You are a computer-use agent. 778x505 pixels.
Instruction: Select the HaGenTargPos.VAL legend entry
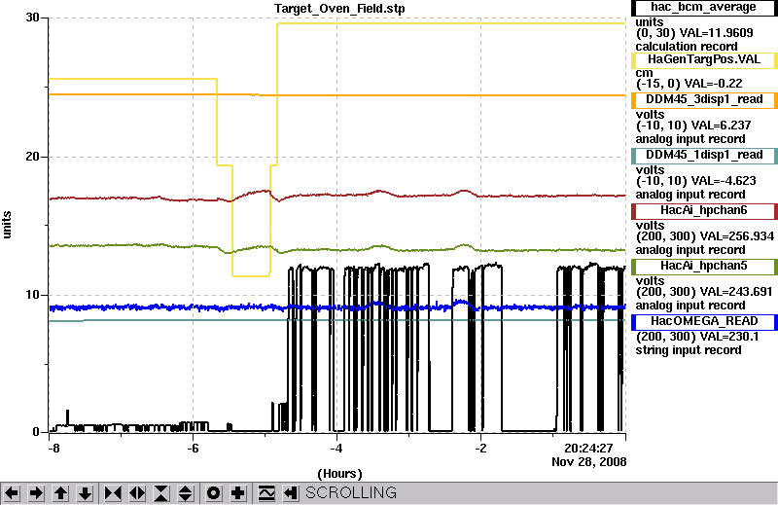click(703, 60)
